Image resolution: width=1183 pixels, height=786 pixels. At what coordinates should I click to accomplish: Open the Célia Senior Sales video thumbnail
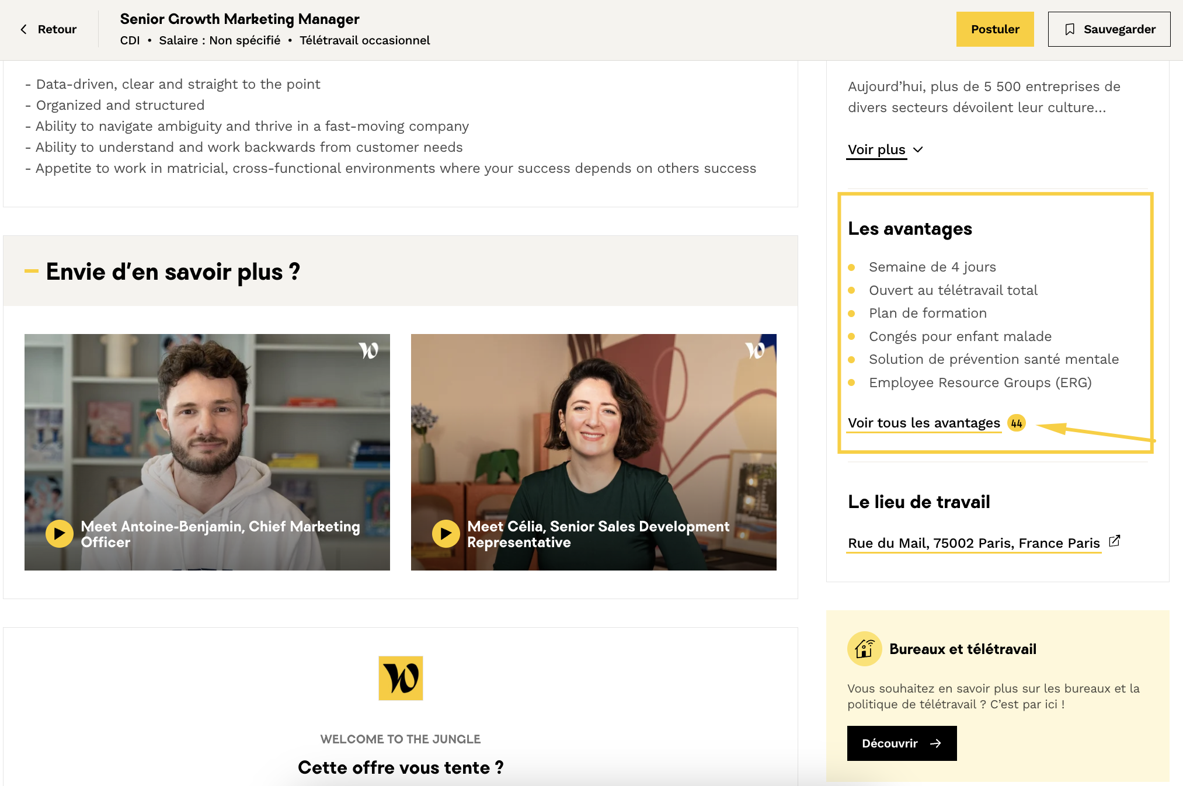coord(594,452)
